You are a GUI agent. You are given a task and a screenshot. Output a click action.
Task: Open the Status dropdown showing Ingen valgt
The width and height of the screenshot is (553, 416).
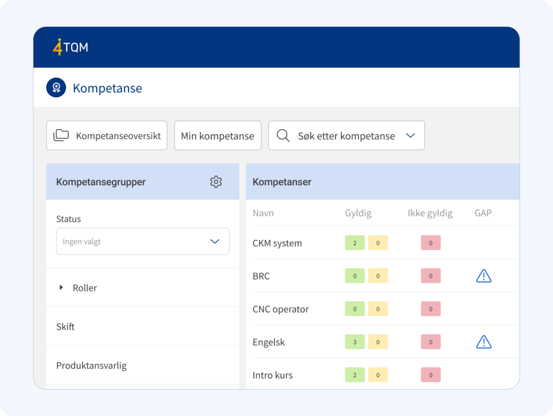(x=143, y=241)
